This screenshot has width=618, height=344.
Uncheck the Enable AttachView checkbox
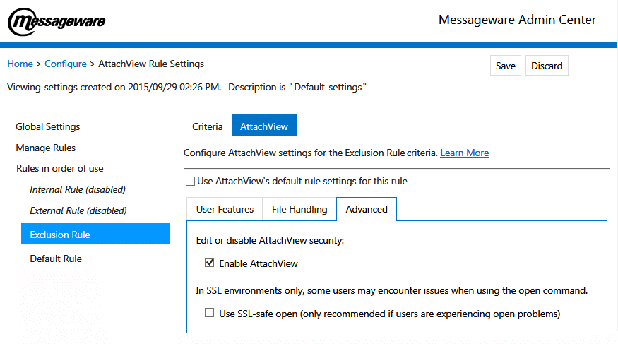pyautogui.click(x=210, y=263)
